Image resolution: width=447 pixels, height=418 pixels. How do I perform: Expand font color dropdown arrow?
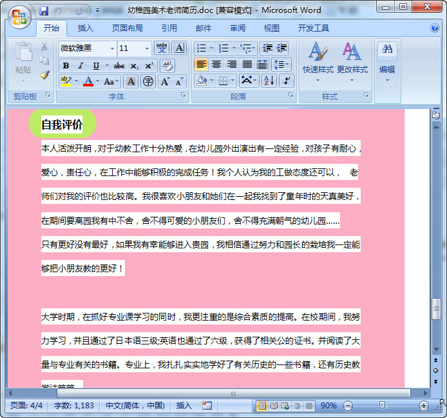tap(97, 81)
